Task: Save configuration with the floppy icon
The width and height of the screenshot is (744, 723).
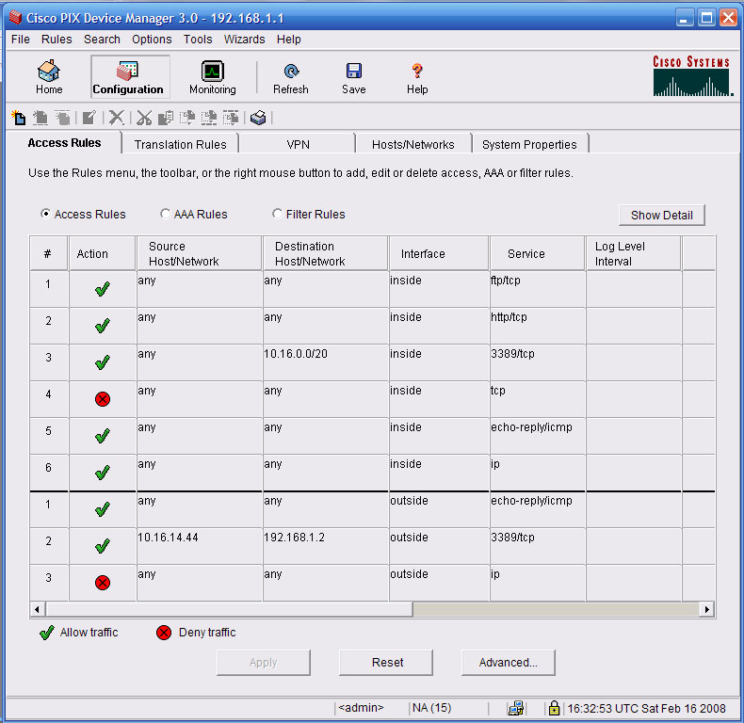Action: coord(354,76)
